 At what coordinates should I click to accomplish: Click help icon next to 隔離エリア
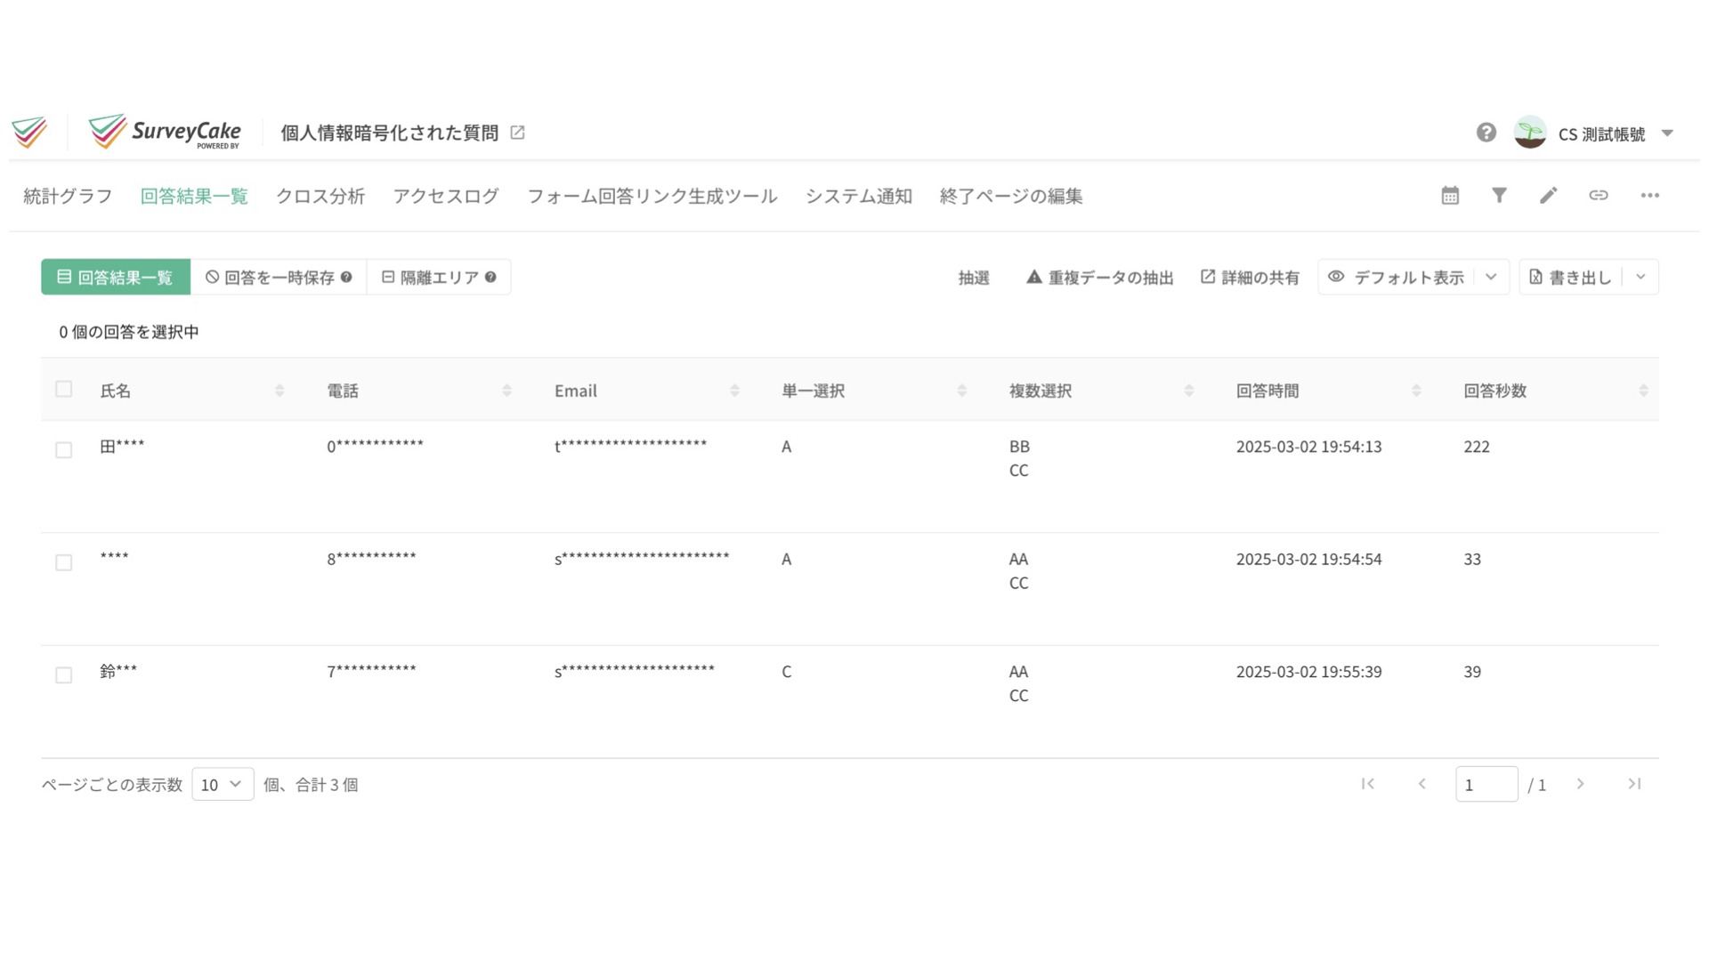click(490, 277)
